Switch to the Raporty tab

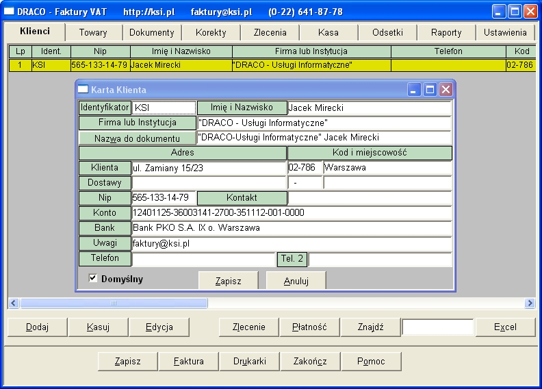point(446,32)
